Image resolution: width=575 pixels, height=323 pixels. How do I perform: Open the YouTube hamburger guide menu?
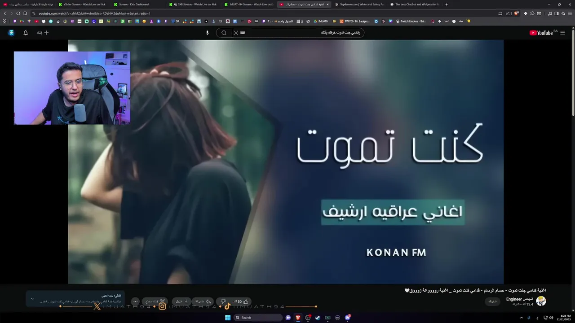coord(563,33)
